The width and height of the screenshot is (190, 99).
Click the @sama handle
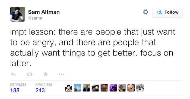click(35, 18)
